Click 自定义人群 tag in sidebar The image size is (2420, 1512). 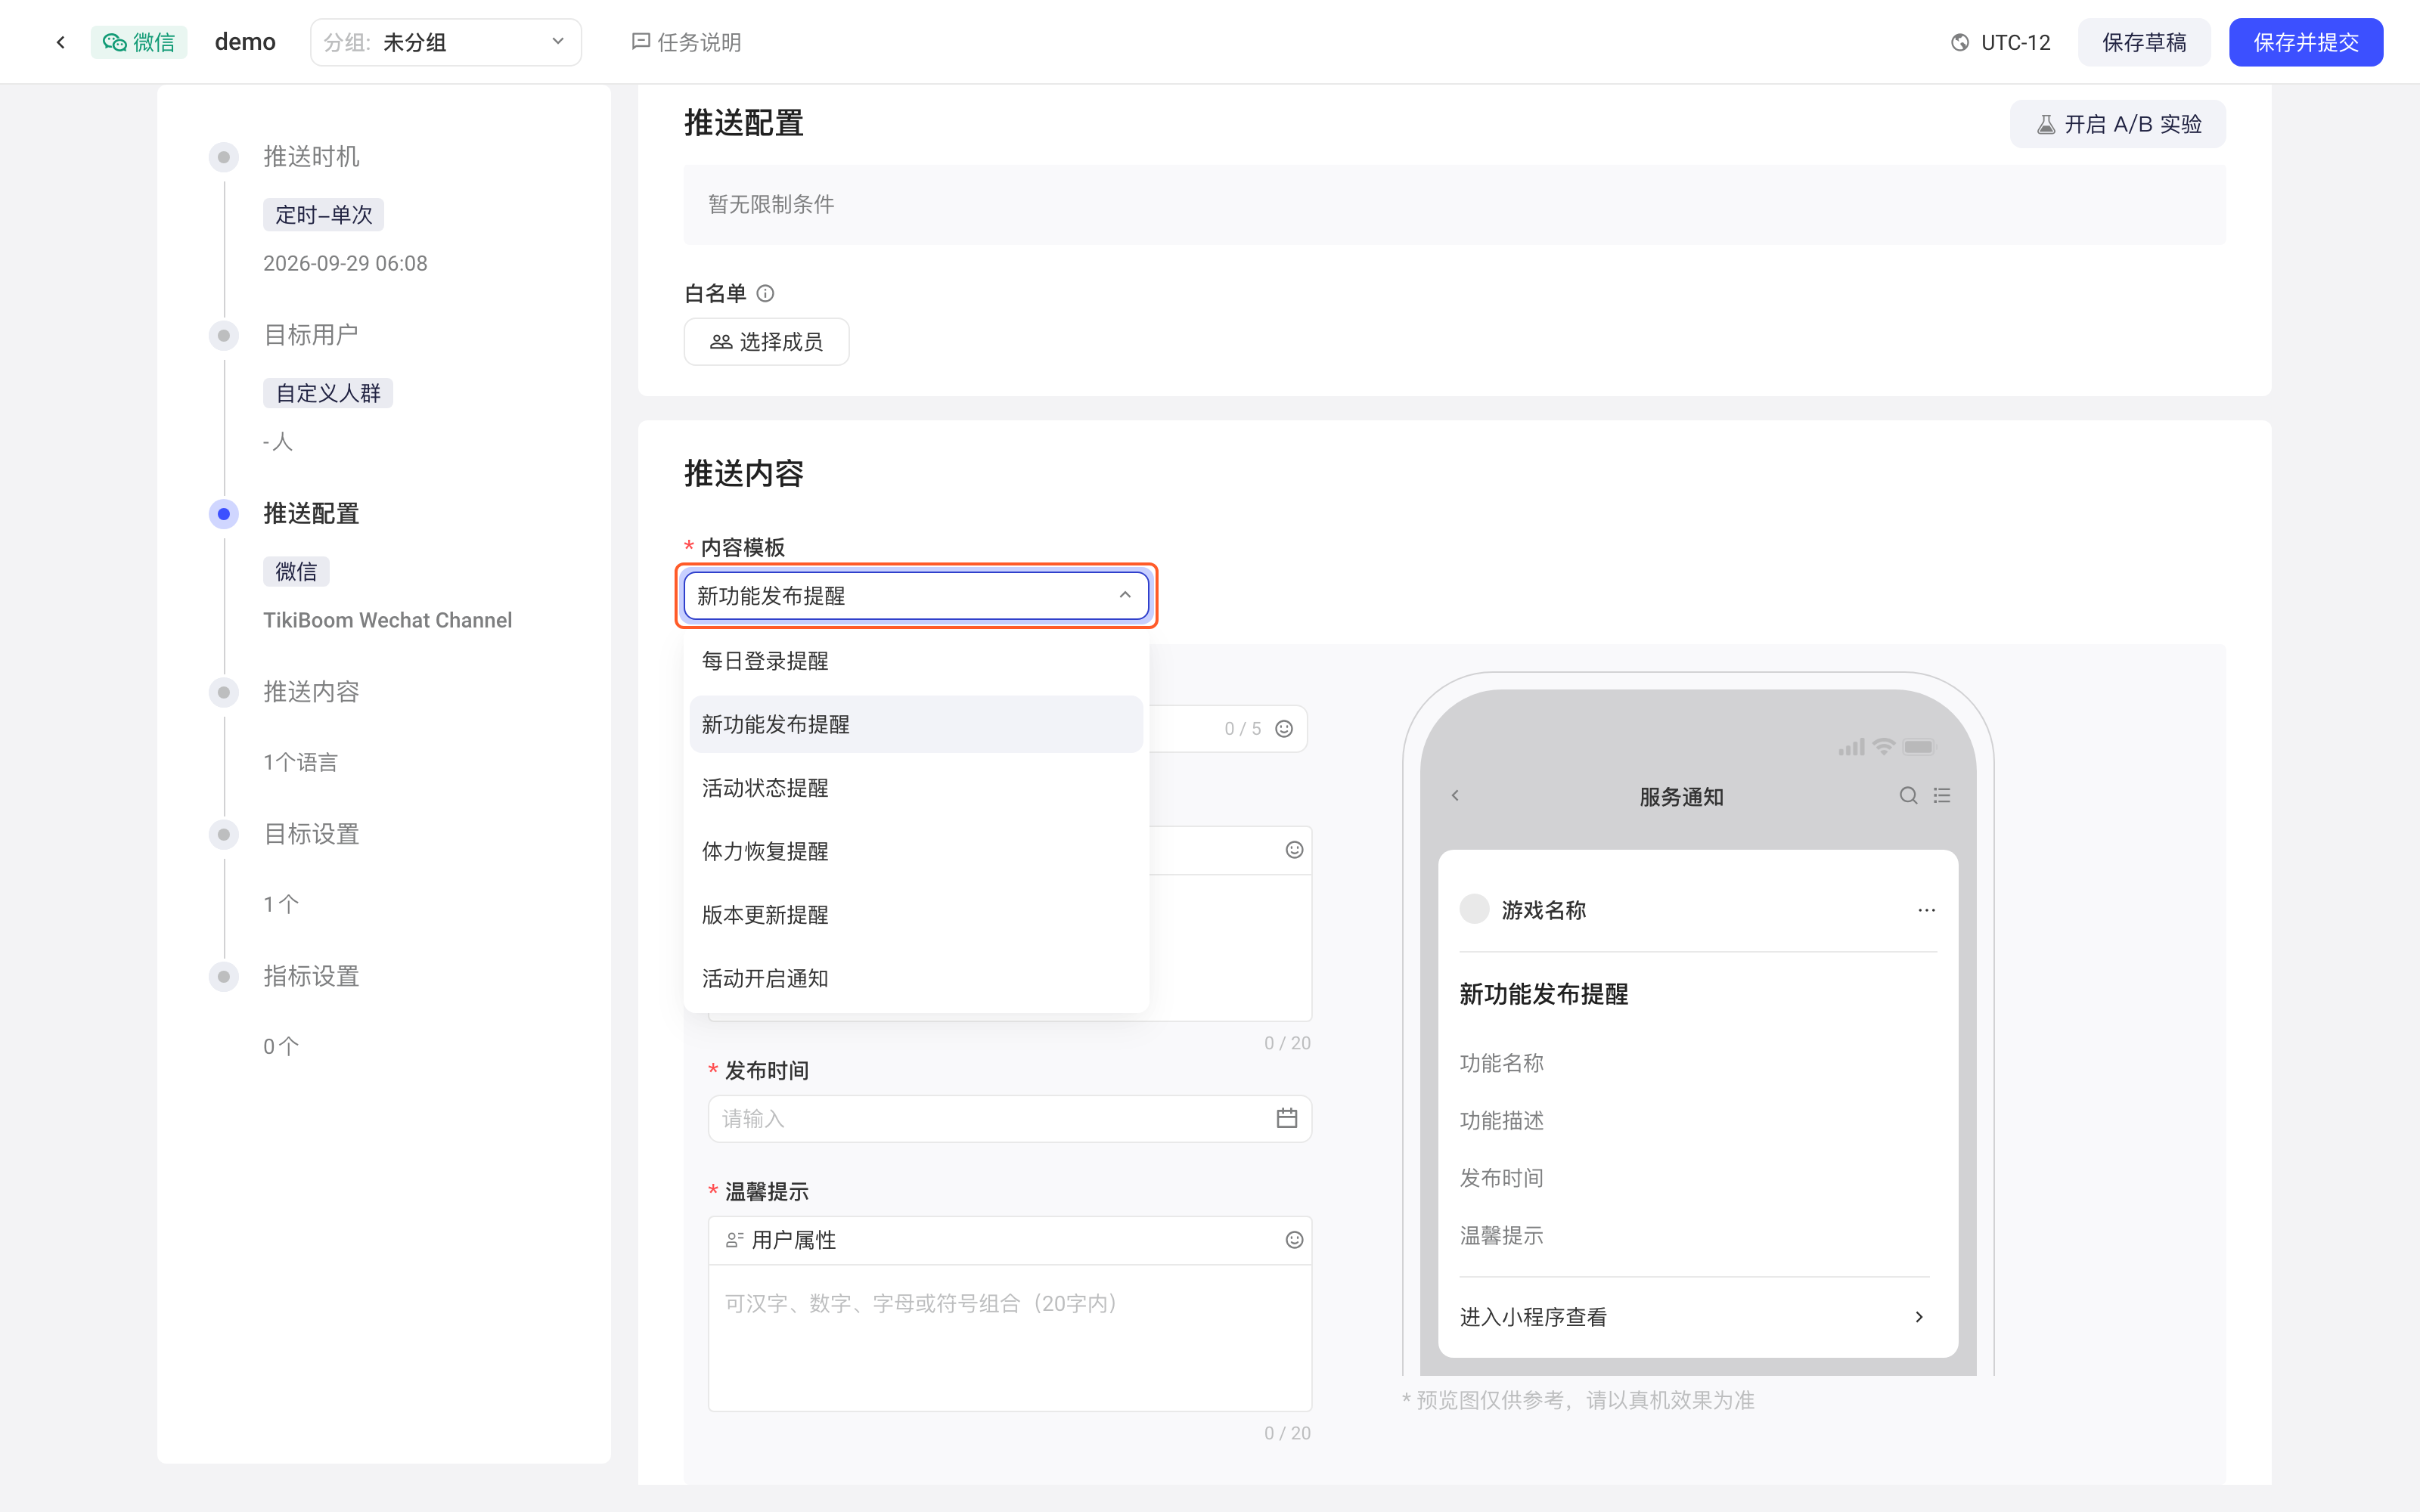pyautogui.click(x=328, y=393)
